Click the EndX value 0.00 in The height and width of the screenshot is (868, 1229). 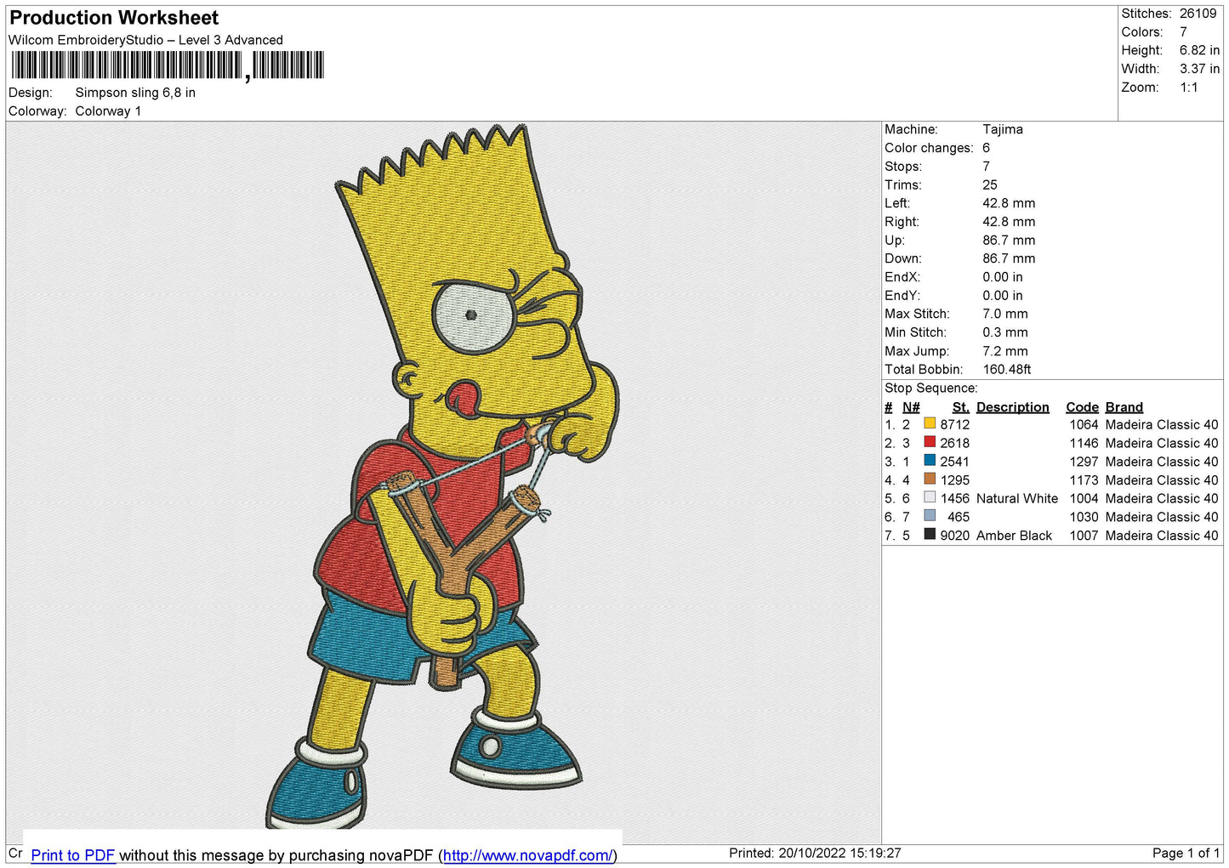[x=1003, y=277]
